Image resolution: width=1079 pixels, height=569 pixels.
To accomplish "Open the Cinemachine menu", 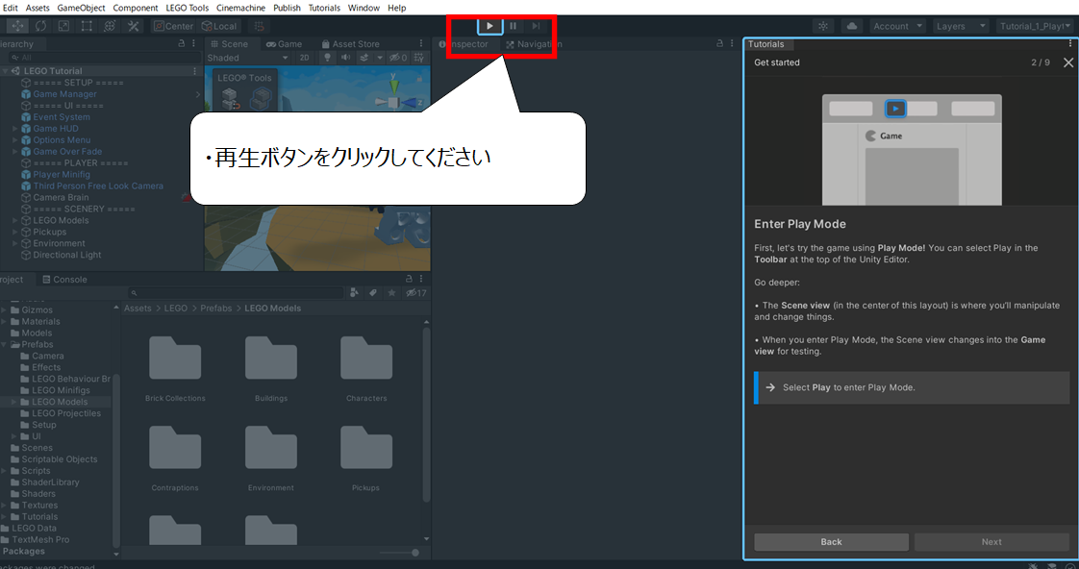I will point(240,8).
